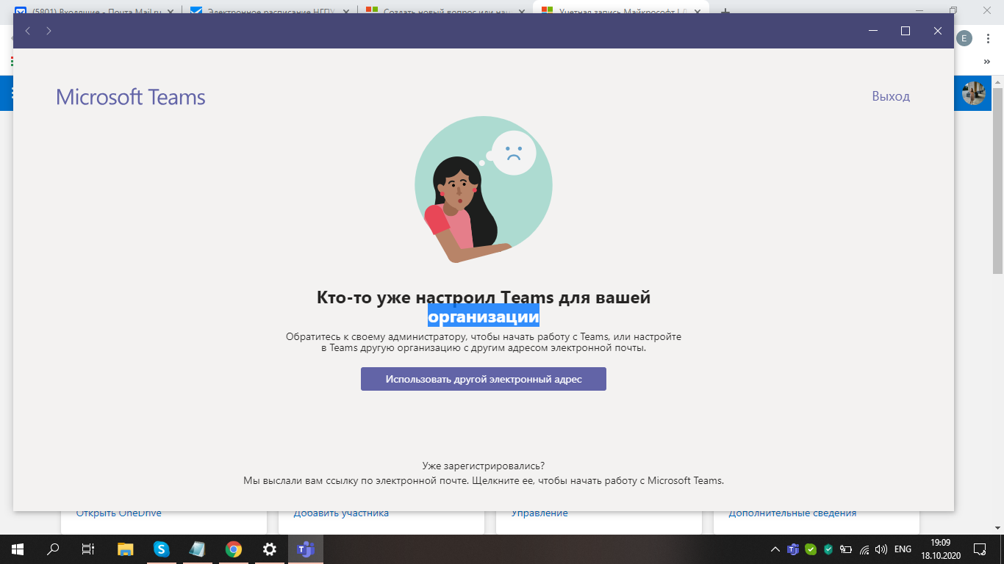Open File Explorer from taskbar
This screenshot has width=1004, height=564.
point(126,549)
